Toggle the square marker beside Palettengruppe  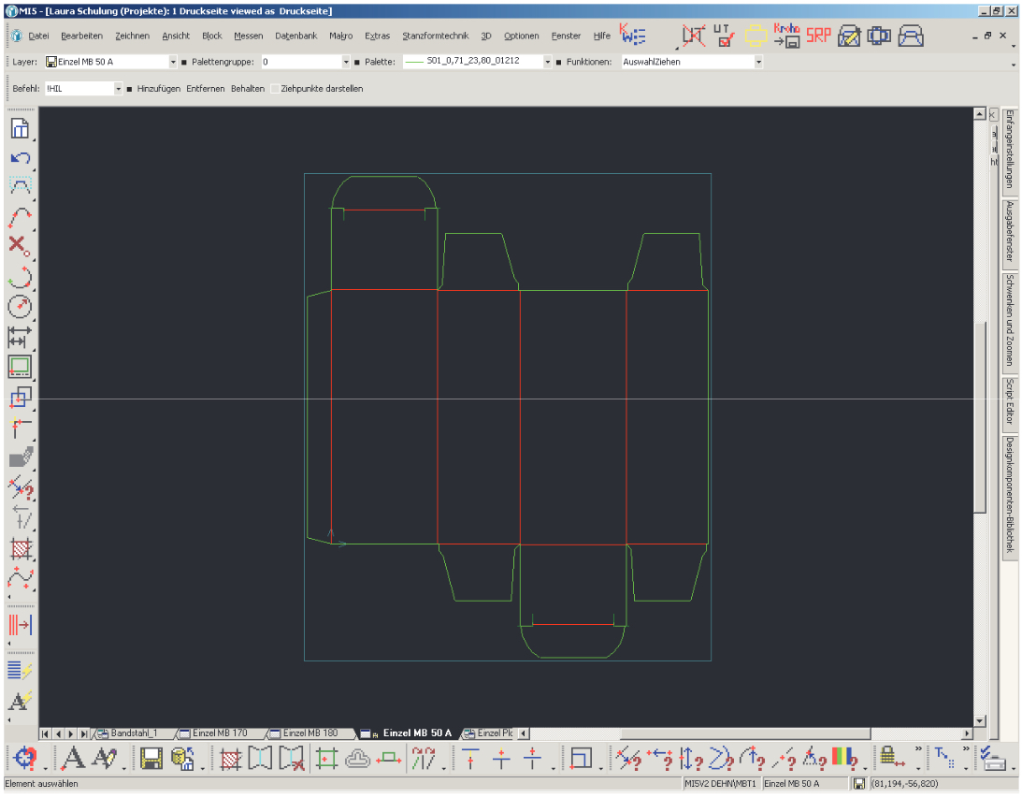point(183,62)
